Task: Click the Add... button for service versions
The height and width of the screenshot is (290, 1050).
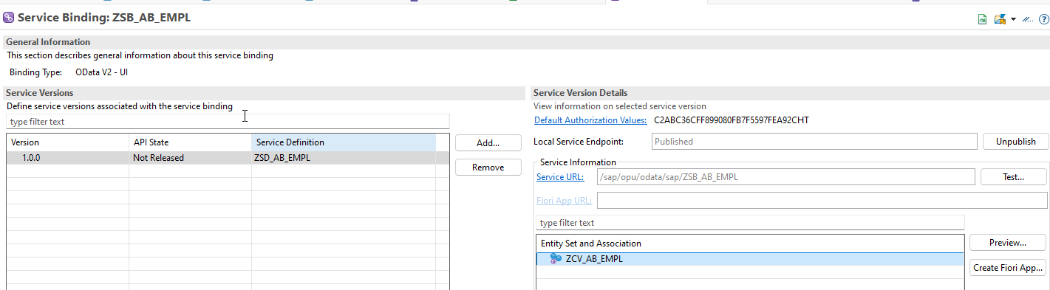Action: (x=488, y=143)
